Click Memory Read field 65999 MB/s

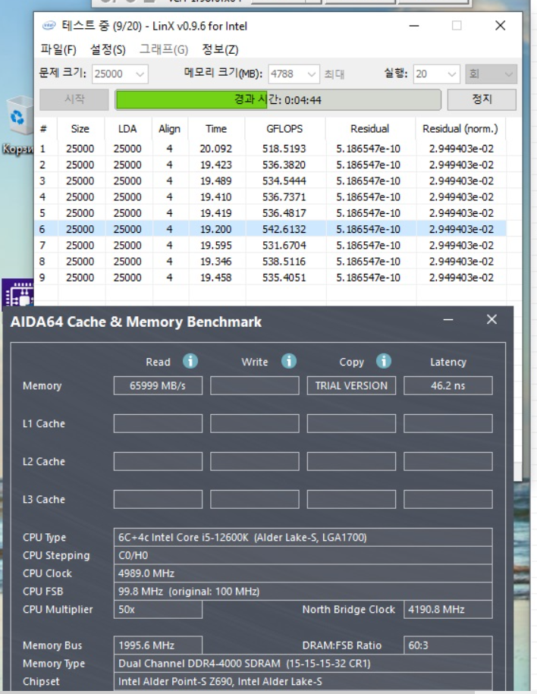[x=158, y=385]
